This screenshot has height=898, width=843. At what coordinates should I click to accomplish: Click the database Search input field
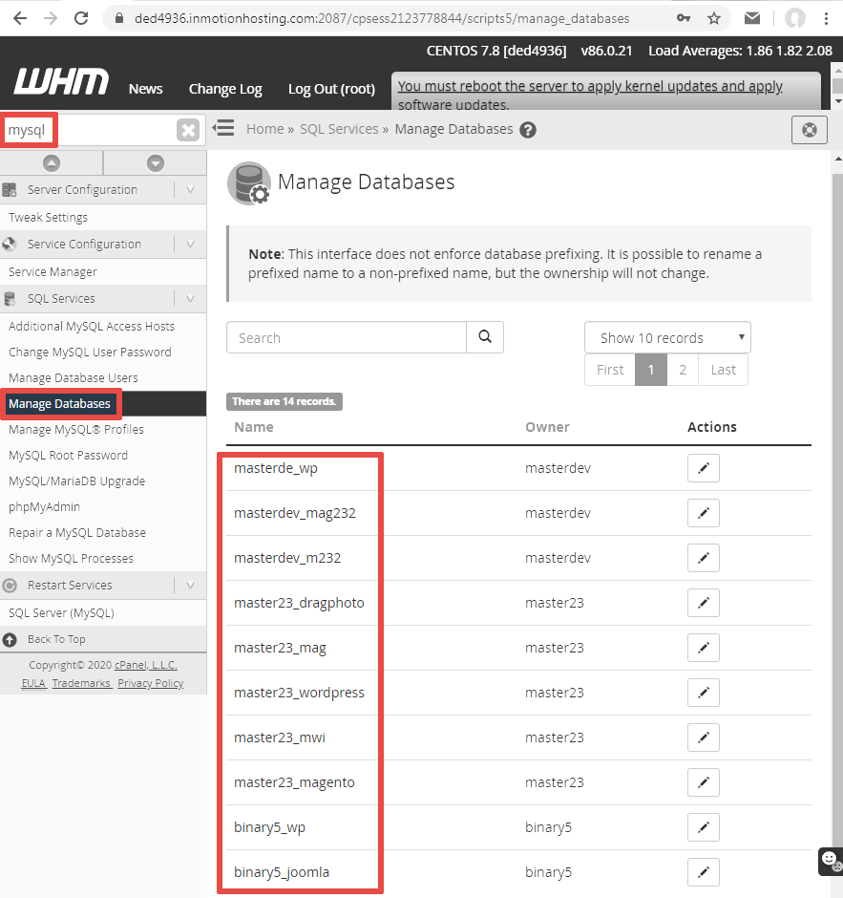coord(347,337)
